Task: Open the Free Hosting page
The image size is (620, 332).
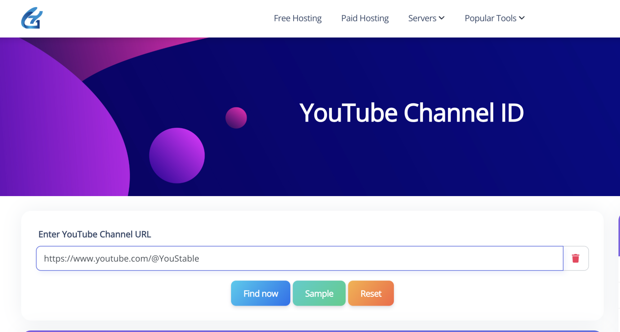Action: [297, 18]
